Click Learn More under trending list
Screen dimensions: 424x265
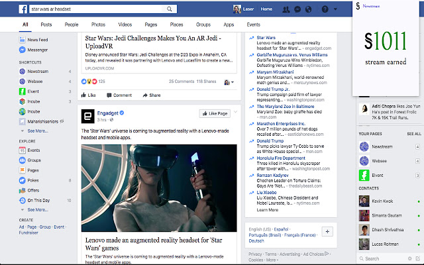click(268, 210)
